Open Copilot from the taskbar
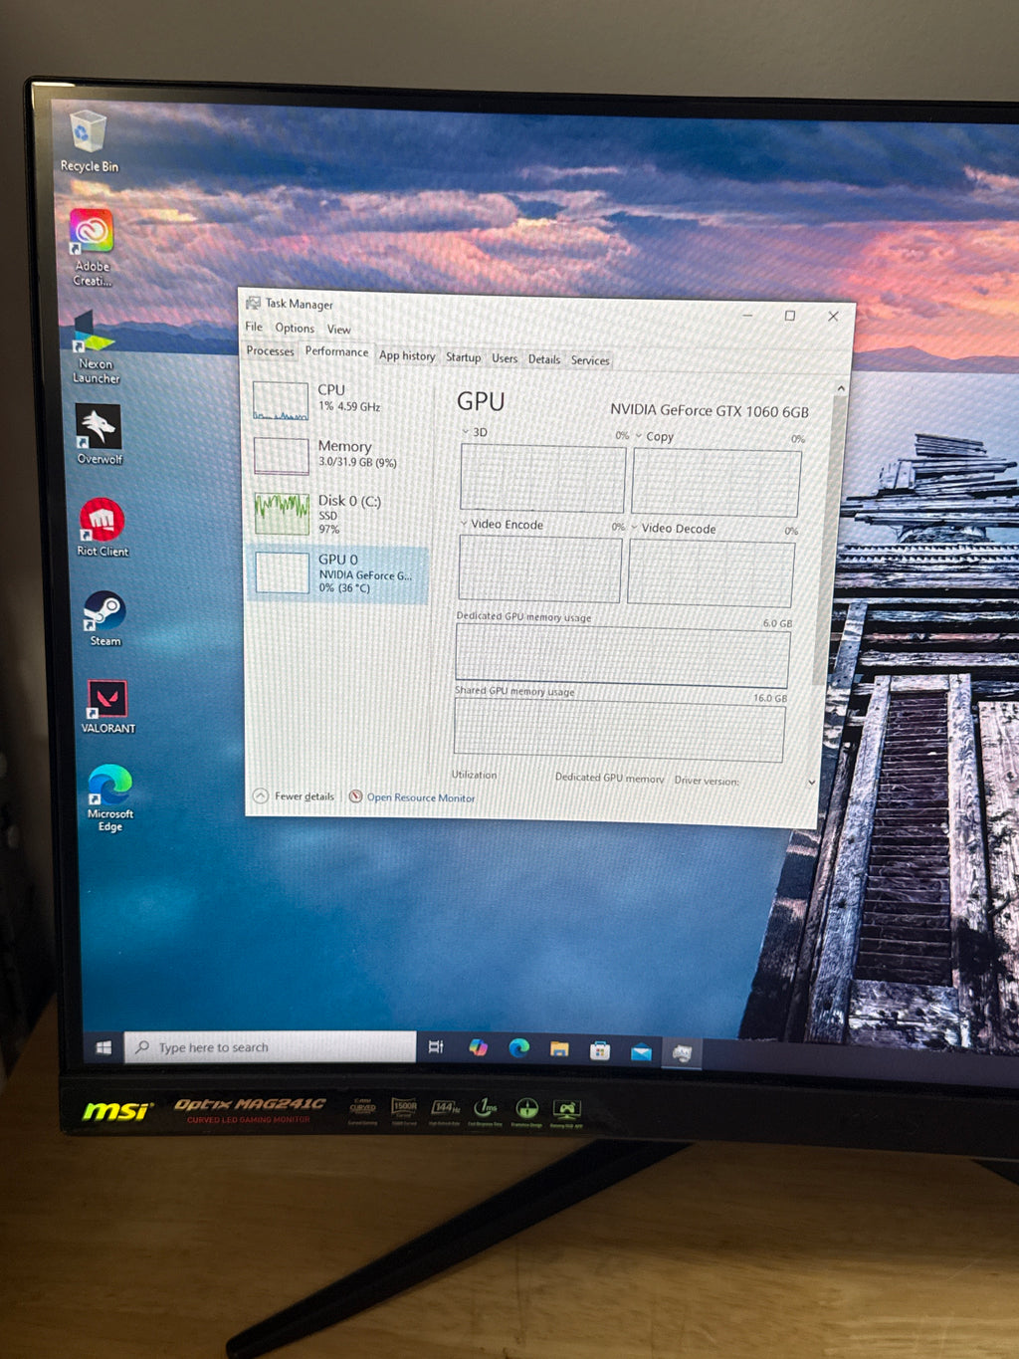The image size is (1019, 1359). [479, 1047]
